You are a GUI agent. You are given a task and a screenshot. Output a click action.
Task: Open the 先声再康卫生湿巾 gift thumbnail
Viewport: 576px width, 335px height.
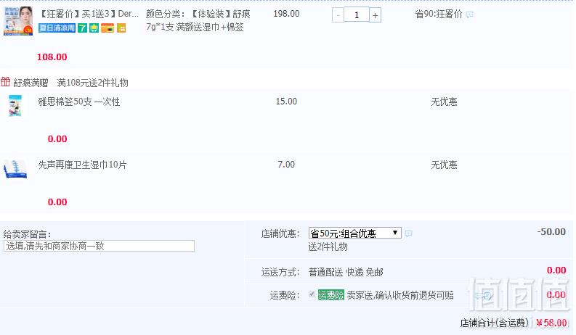[15, 169]
